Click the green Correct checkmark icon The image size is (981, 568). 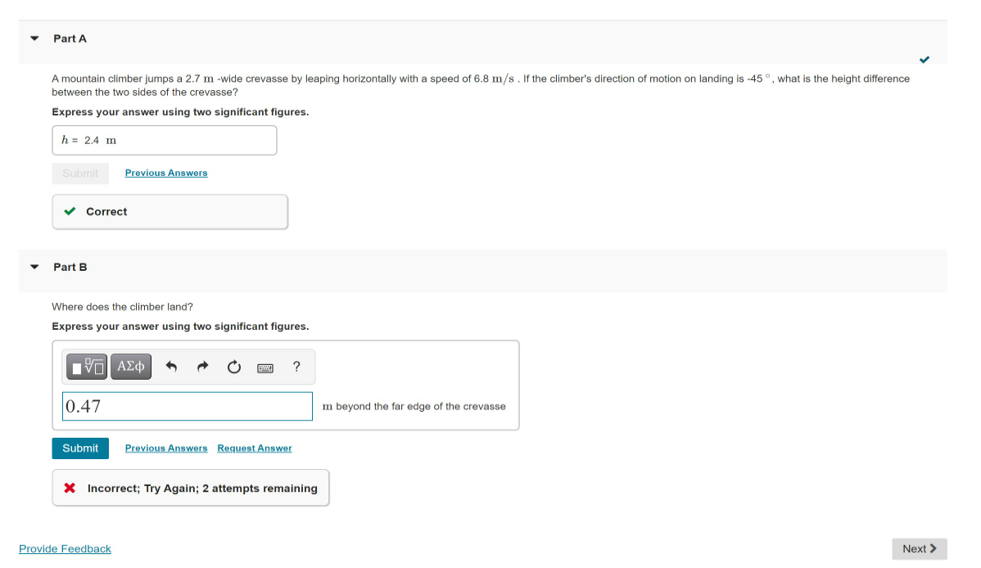point(70,211)
